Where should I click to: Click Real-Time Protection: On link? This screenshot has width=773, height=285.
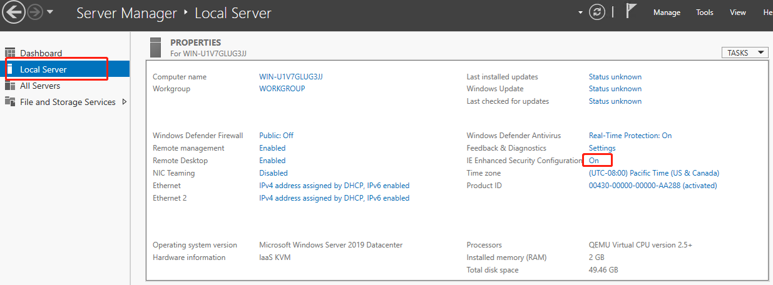pyautogui.click(x=630, y=136)
